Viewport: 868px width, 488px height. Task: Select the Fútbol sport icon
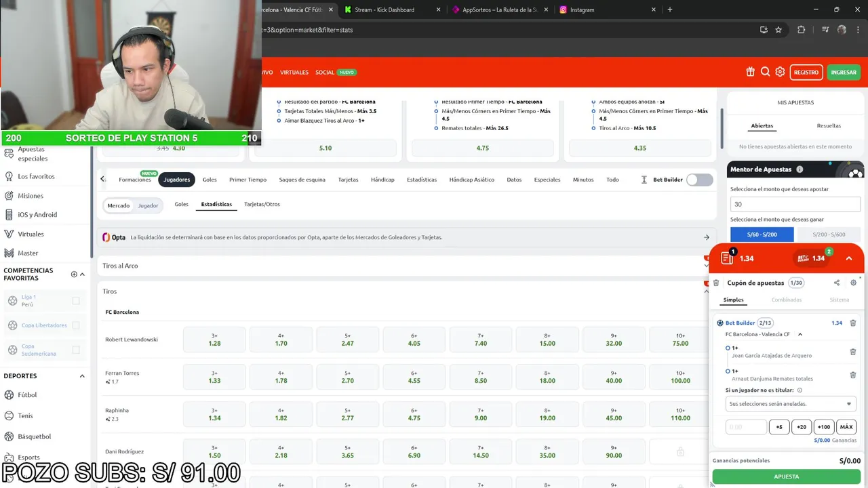pos(9,394)
